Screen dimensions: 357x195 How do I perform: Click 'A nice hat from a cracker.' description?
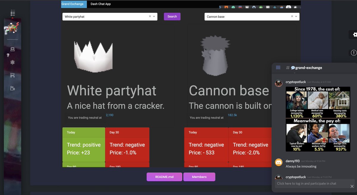tap(116, 105)
